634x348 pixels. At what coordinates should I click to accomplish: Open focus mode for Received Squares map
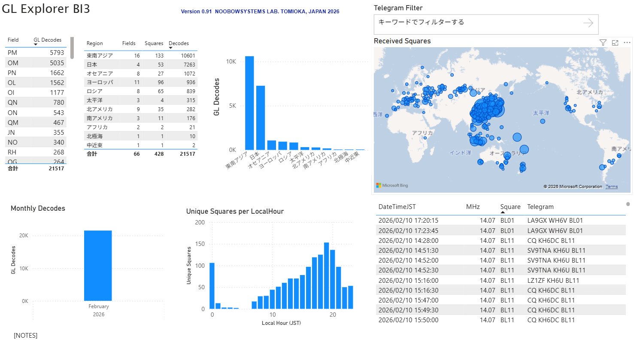(615, 42)
